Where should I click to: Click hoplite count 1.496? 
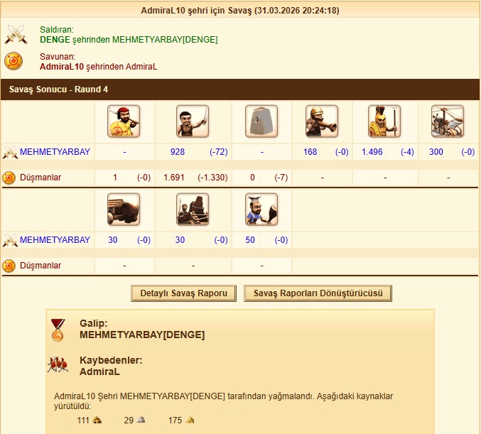coord(372,152)
